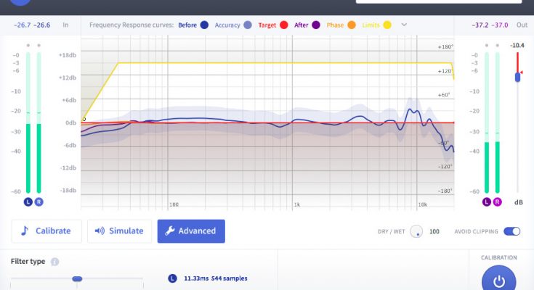Click the output right channel R badge

pos(497,202)
